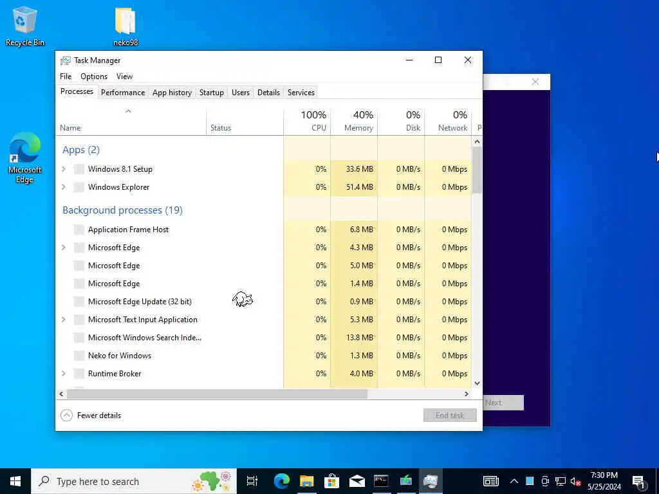This screenshot has height=494, width=659.
Task: Click the horizontal scrollbar thumb
Action: pyautogui.click(x=217, y=394)
